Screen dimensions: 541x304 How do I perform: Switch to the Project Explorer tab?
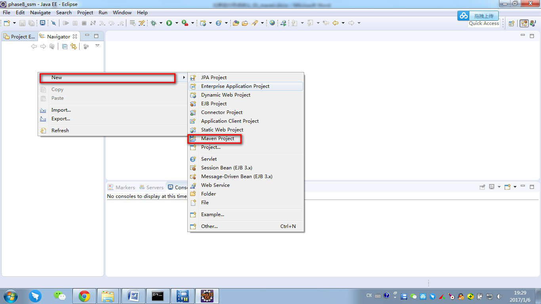tap(19, 36)
